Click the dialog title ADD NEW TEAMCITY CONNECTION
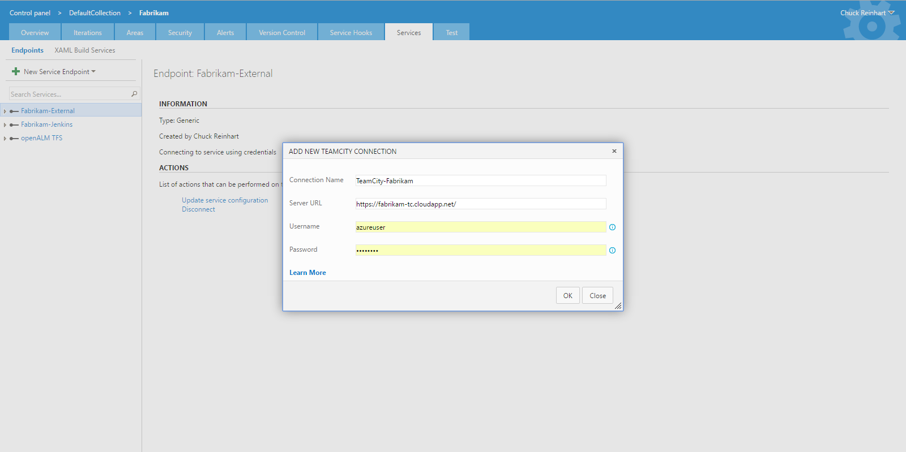 (343, 151)
